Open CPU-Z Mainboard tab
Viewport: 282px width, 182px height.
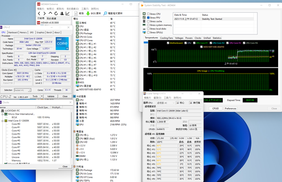[13, 32]
